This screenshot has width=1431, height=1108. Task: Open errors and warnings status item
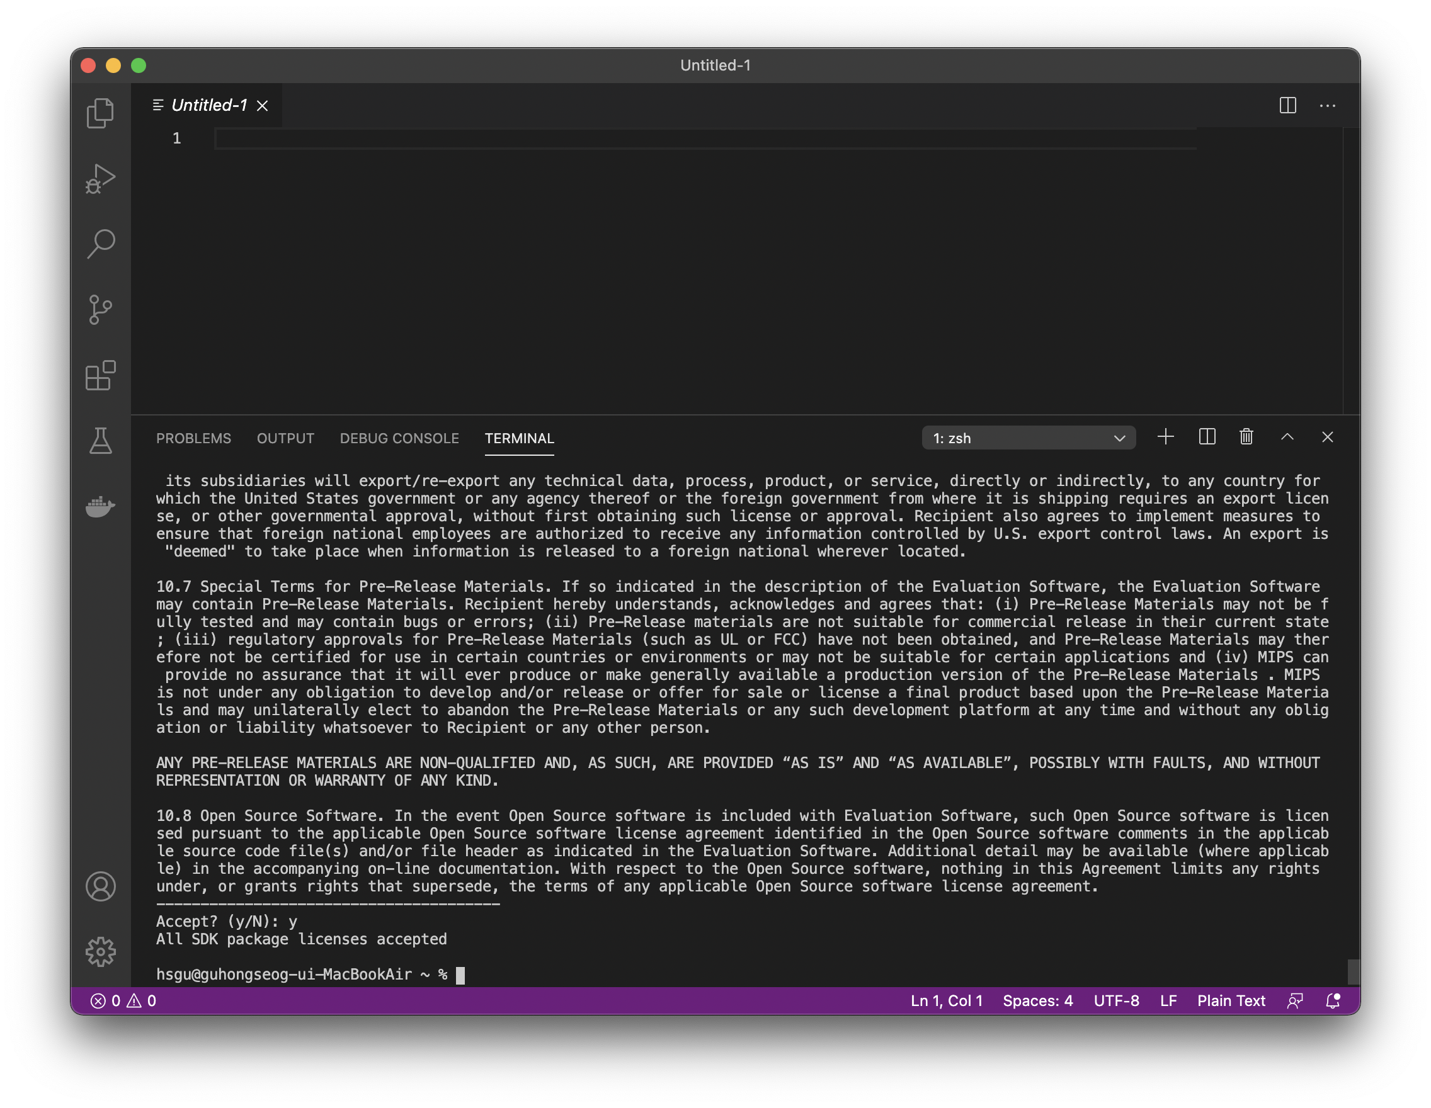pyautogui.click(x=123, y=1000)
